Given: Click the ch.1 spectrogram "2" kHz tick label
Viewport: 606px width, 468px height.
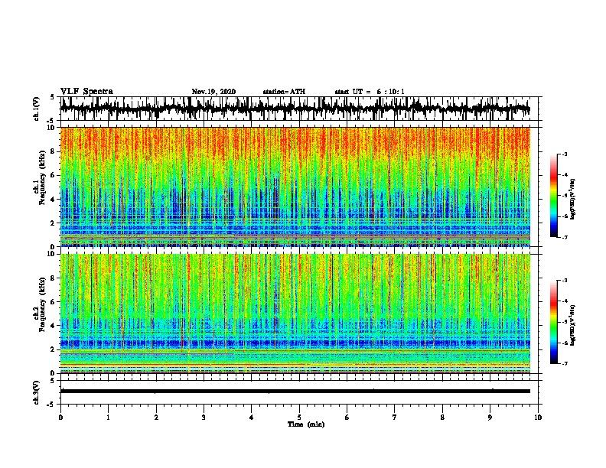Looking at the screenshot, I should [x=54, y=223].
